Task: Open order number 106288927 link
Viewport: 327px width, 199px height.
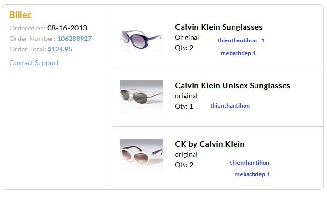Action: (74, 39)
